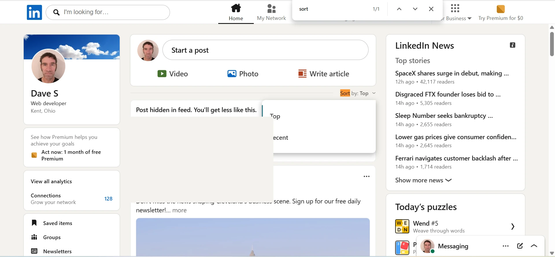The width and height of the screenshot is (555, 257).
Task: Click the Try Premium for $0 link
Action: [501, 18]
